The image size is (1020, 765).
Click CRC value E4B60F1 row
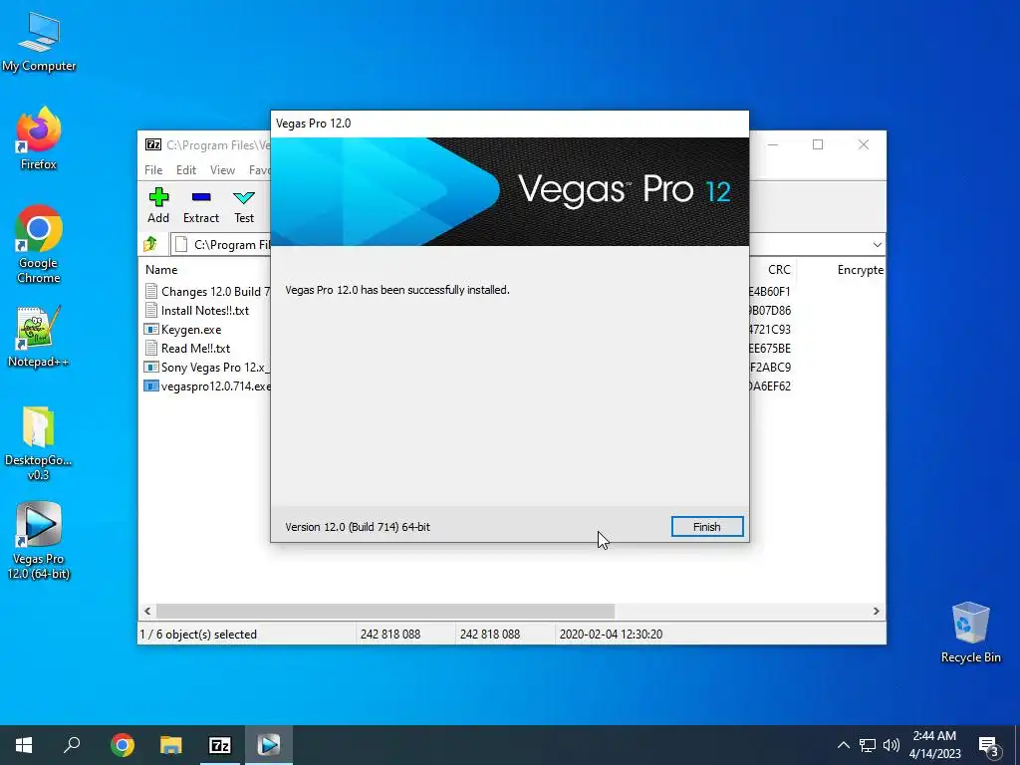770,292
